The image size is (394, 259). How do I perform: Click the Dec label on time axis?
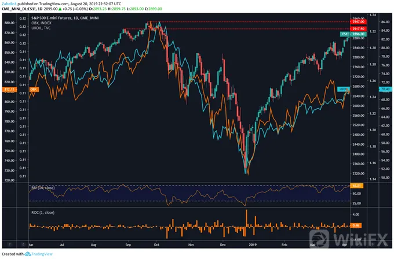tap(222, 245)
